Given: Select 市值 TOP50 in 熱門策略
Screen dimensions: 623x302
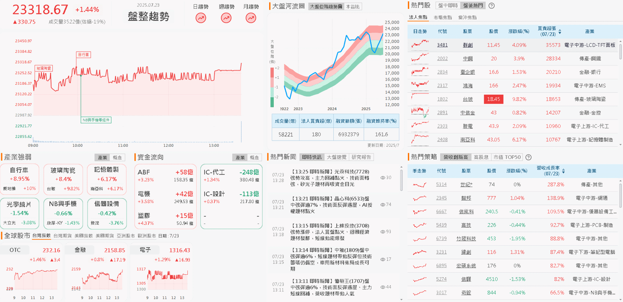Looking at the screenshot, I should [x=507, y=157].
